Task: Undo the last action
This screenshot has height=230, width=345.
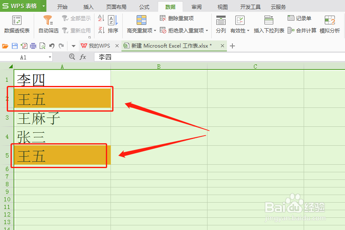Action: [52, 46]
